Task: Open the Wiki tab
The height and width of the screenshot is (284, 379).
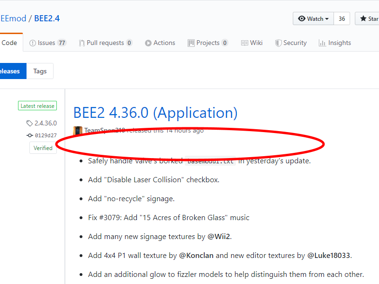Action: pos(252,43)
